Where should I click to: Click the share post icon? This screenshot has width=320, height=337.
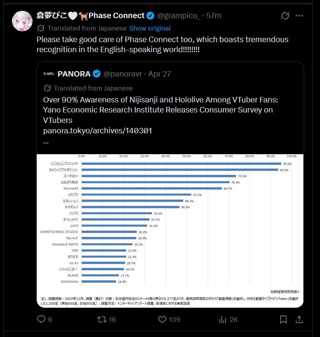(299, 319)
